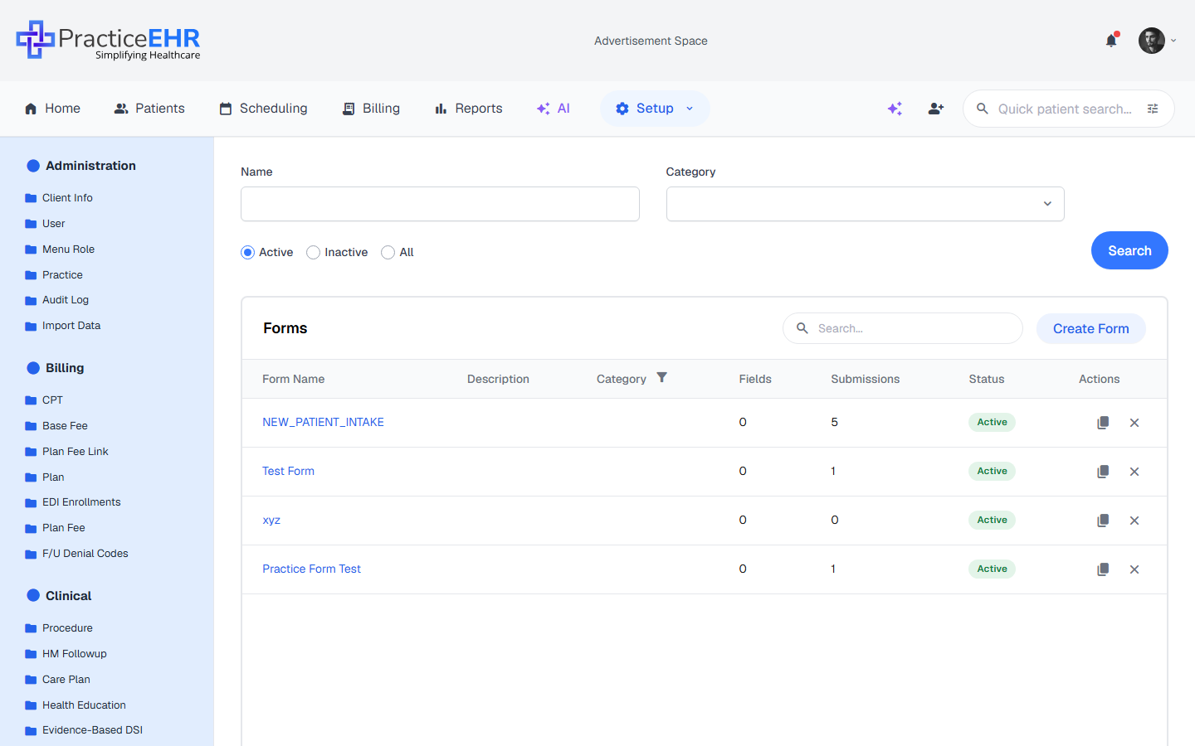Image resolution: width=1195 pixels, height=746 pixels.
Task: Open the Test Form link
Action: click(x=288, y=471)
